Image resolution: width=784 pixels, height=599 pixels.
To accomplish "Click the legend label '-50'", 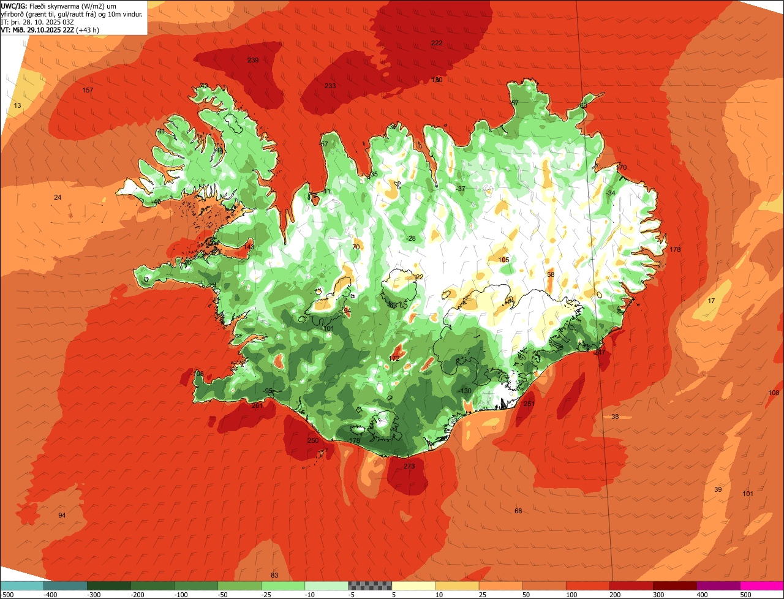I will pos(222,595).
